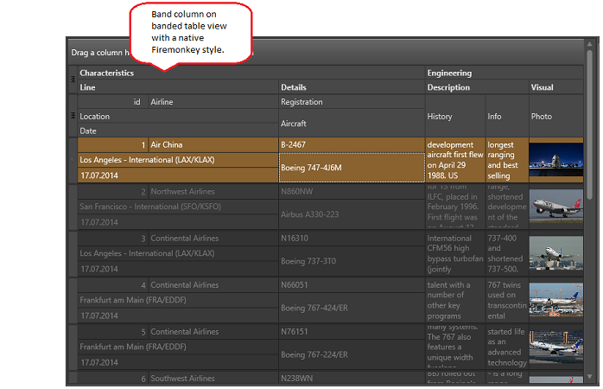Image resolution: width=603 pixels, height=389 pixels.
Task: Sort by the Date column header
Action: pos(178,131)
